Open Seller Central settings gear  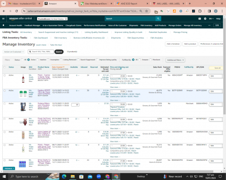pyautogui.click(x=205, y=18)
